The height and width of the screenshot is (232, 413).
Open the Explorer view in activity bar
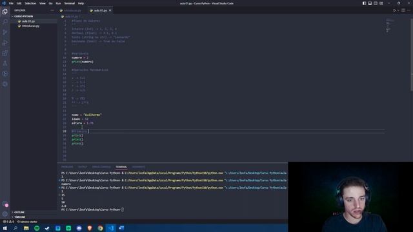pyautogui.click(x=5, y=12)
